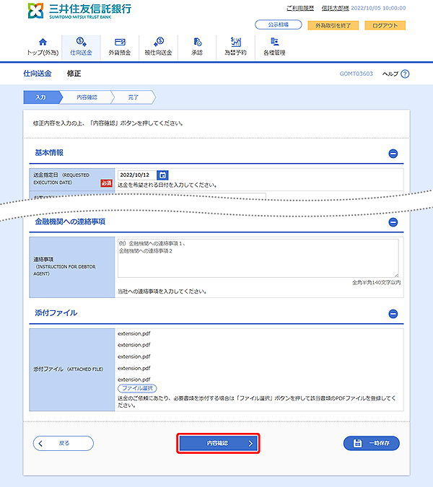The image size is (433, 487).
Task: Click the ログアウト button
Action: pyautogui.click(x=385, y=25)
